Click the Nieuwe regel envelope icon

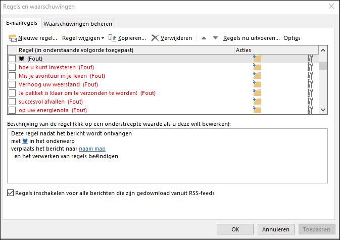pyautogui.click(x=13, y=38)
